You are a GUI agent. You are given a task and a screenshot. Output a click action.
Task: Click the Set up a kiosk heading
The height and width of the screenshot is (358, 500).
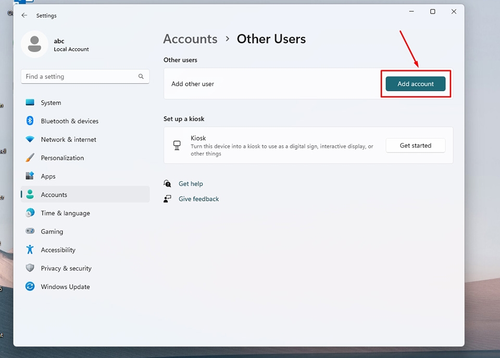tap(184, 119)
